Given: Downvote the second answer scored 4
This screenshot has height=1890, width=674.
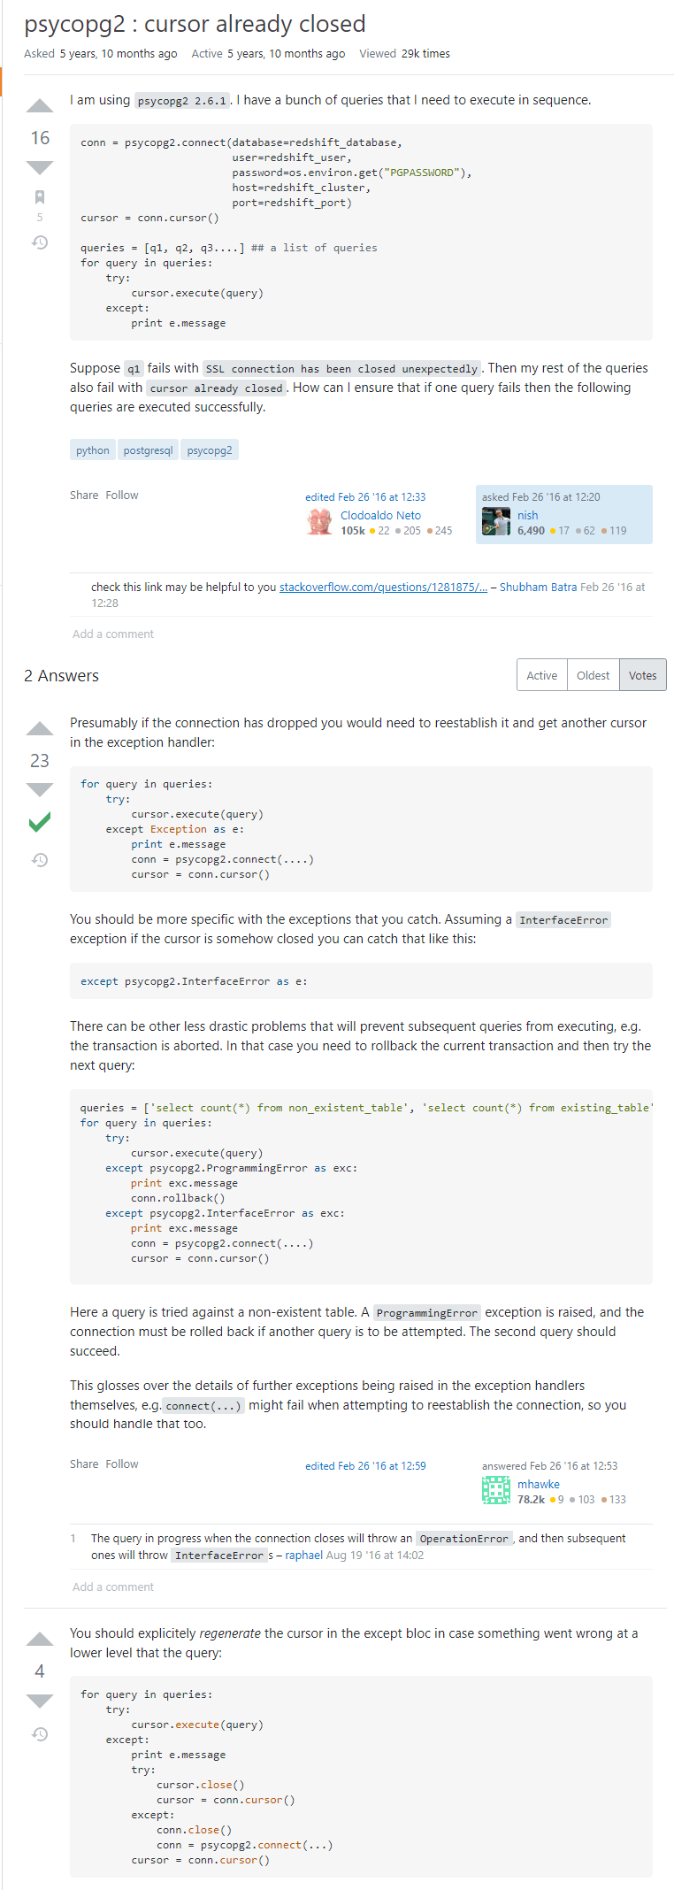Looking at the screenshot, I should point(40,1700).
